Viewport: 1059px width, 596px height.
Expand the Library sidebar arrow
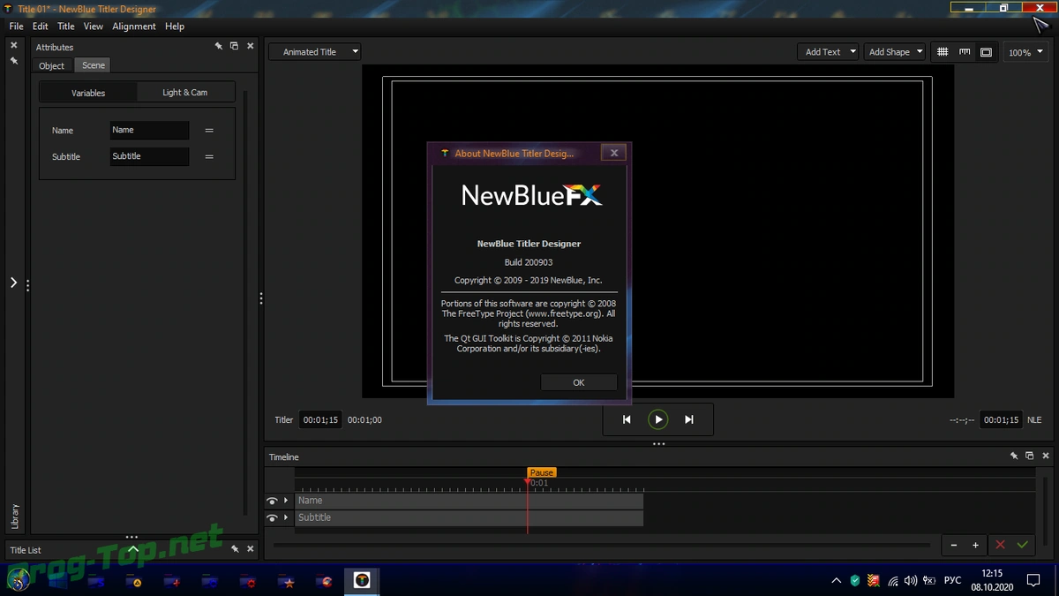tap(13, 283)
